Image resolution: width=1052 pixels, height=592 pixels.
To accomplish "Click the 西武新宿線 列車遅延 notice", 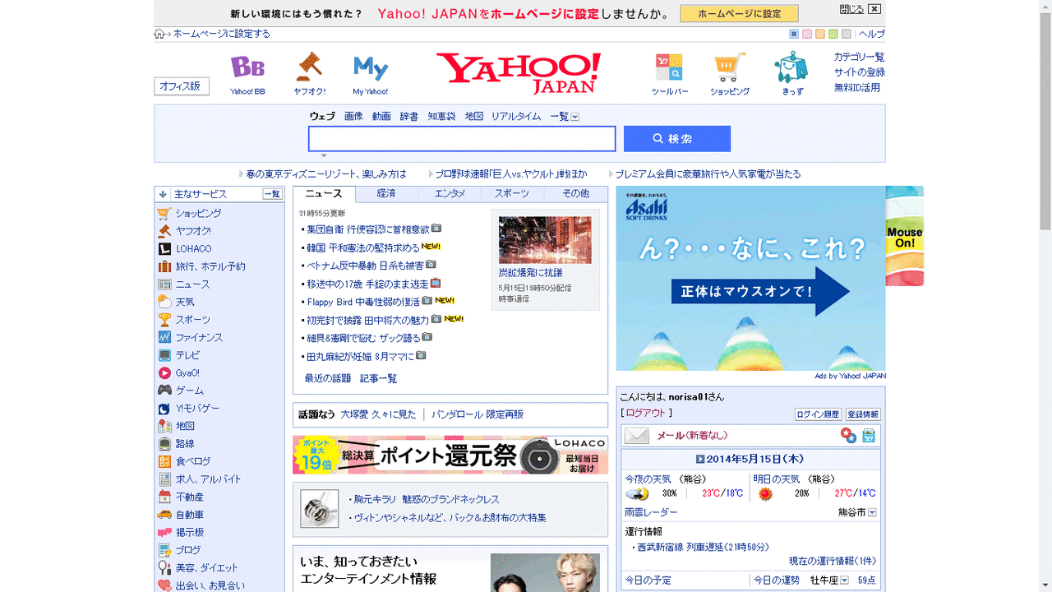I will [x=704, y=547].
